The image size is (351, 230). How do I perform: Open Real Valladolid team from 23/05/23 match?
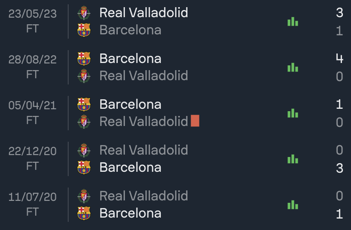(x=144, y=12)
